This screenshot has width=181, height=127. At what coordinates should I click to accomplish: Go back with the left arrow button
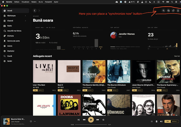click(x=35, y=10)
